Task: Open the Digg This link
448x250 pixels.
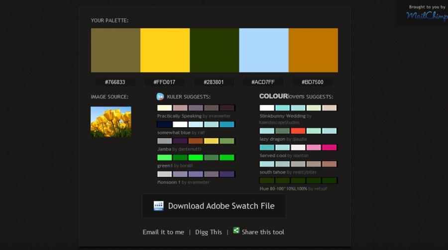Action: [x=209, y=232]
